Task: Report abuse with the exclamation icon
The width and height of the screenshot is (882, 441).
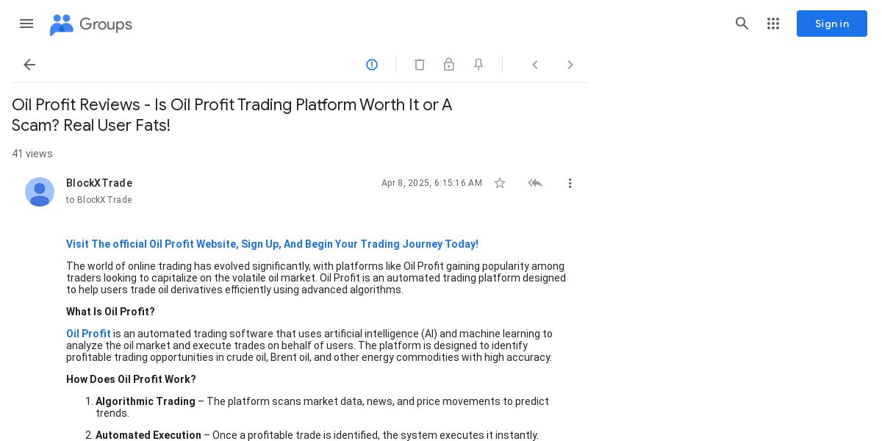Action: click(x=372, y=65)
